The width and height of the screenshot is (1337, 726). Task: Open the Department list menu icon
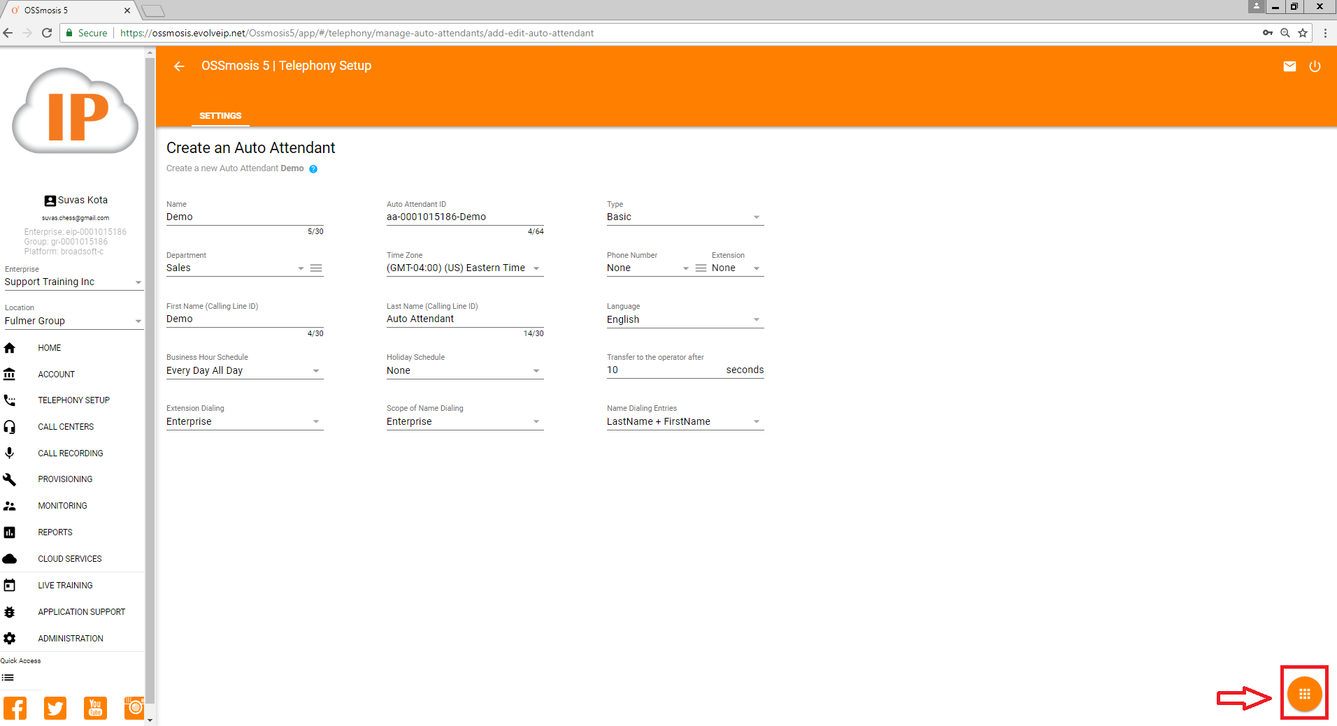(x=316, y=268)
